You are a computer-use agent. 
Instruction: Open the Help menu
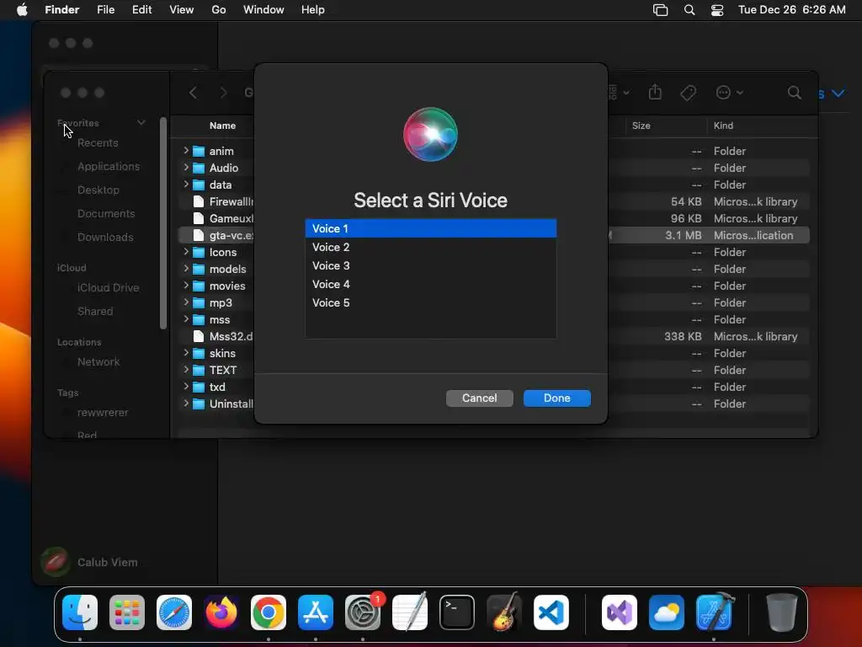[313, 10]
